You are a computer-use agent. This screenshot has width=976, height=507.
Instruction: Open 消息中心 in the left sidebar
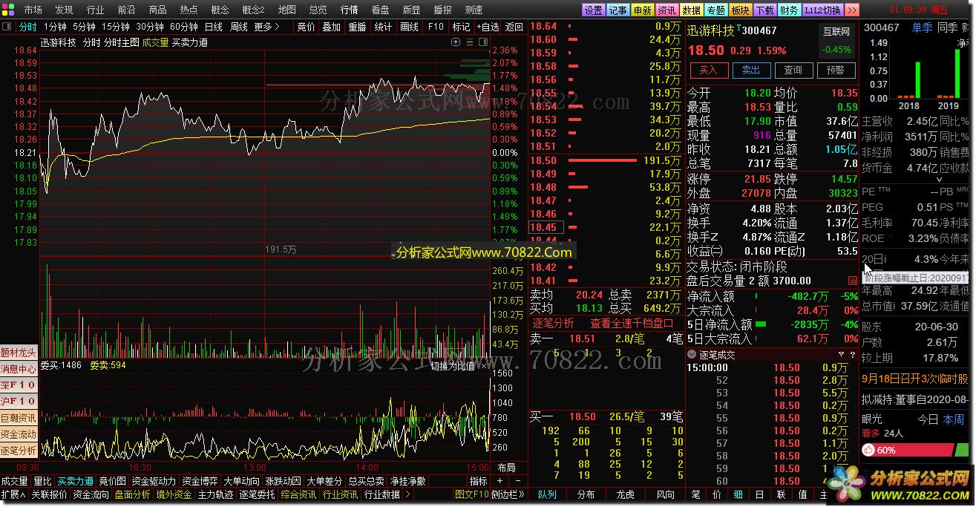(x=19, y=369)
